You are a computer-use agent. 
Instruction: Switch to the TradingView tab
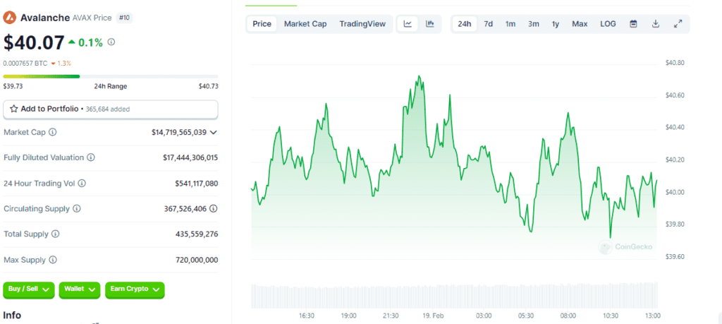click(x=362, y=24)
